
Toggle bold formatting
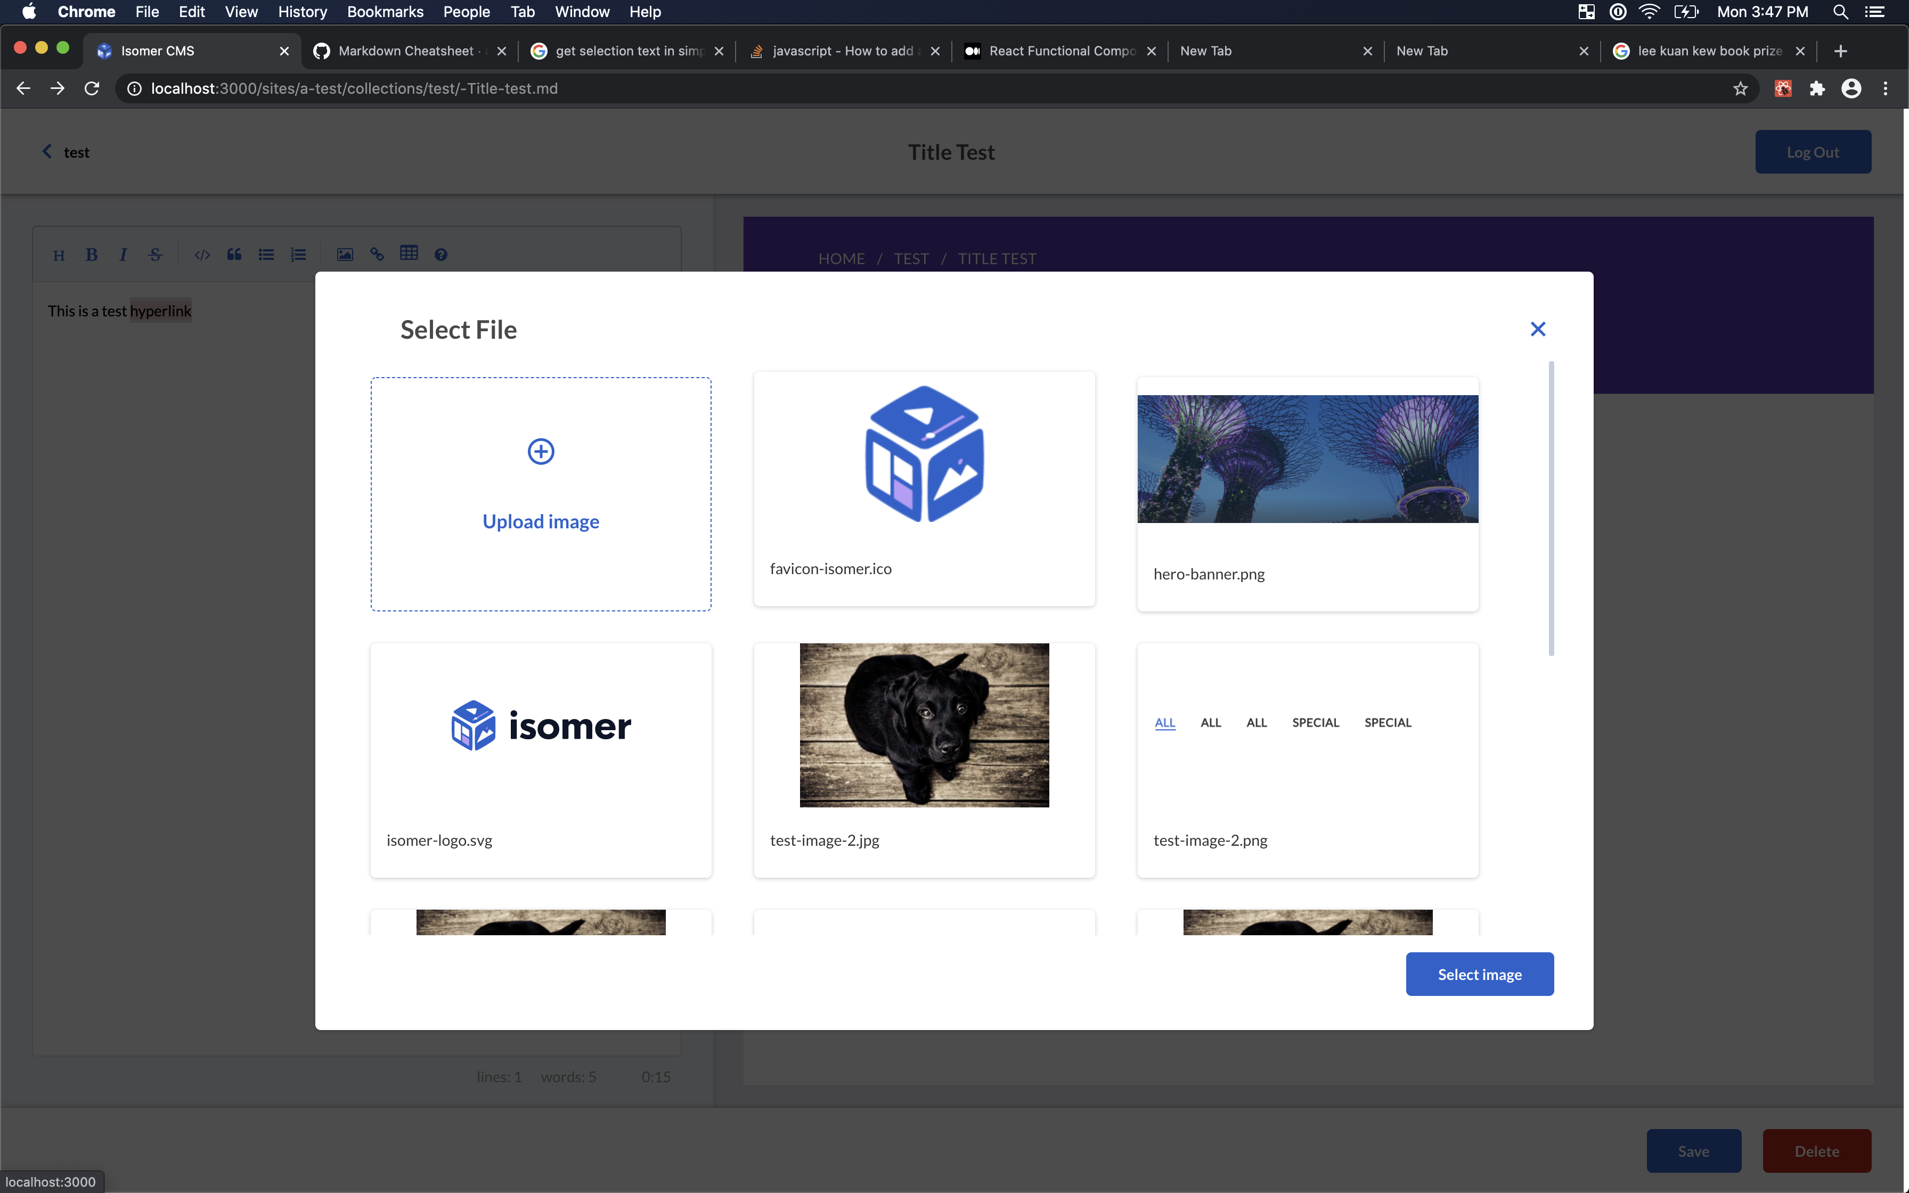click(x=92, y=254)
